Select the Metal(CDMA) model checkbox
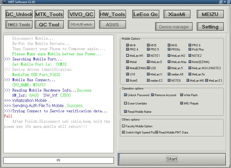231x168 pixels. coord(128,68)
